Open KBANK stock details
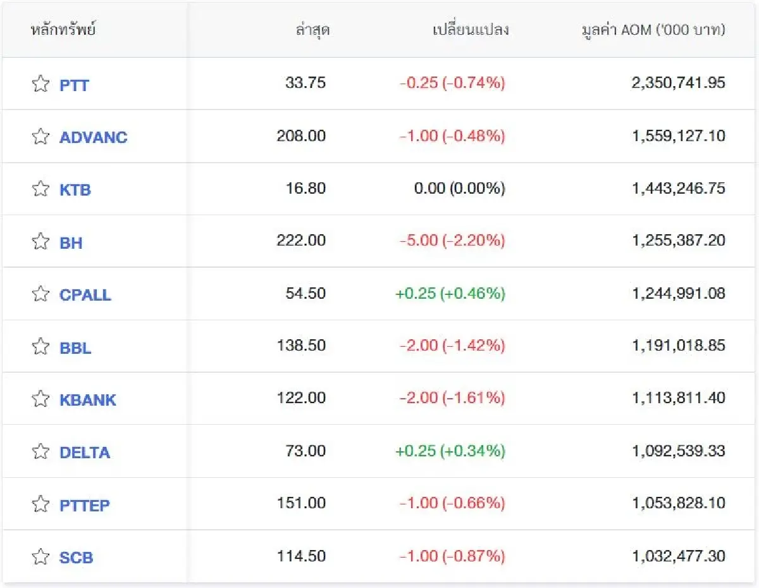This screenshot has height=588, width=759. click(88, 400)
